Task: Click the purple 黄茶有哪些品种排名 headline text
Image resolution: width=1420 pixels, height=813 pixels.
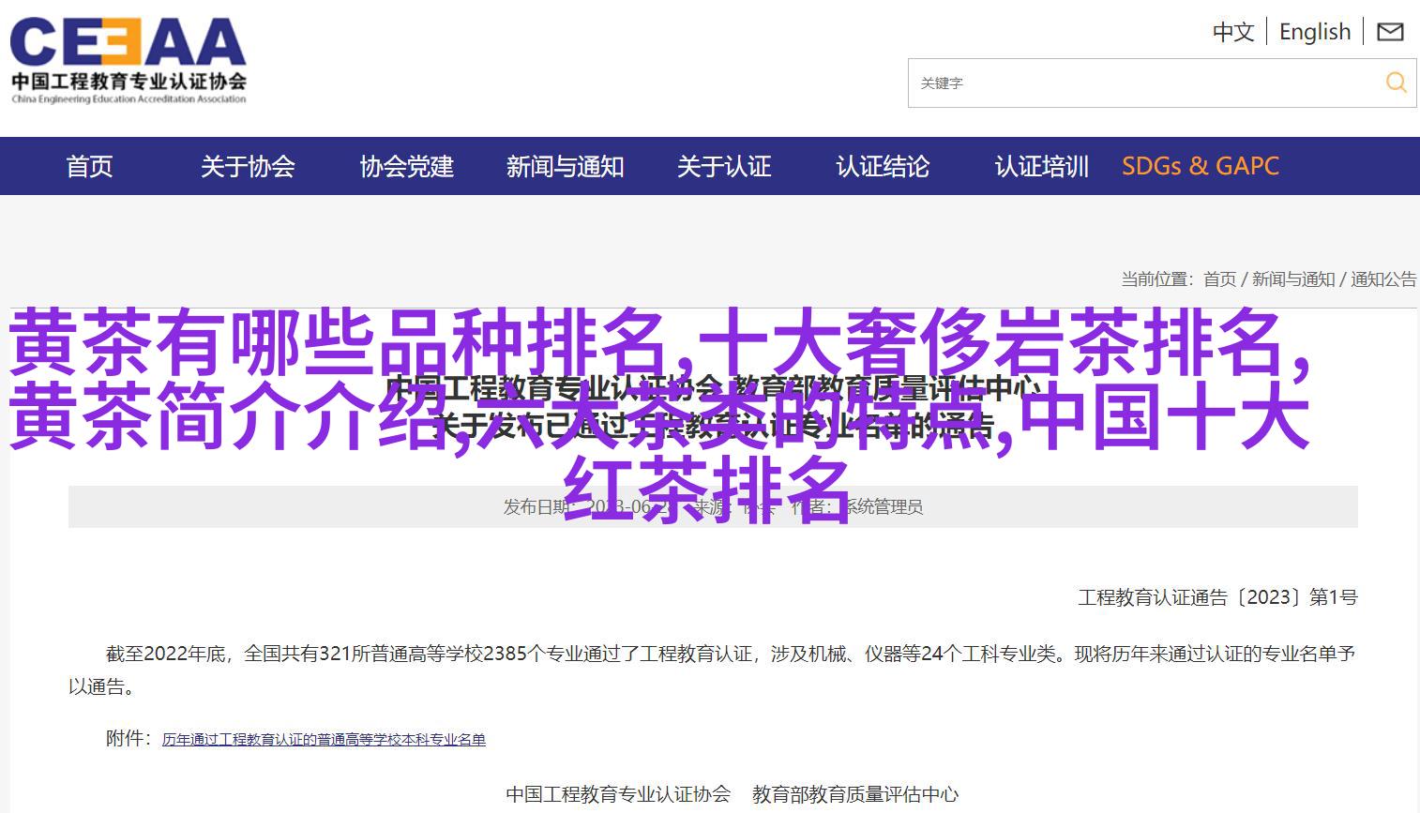Action: point(338,343)
